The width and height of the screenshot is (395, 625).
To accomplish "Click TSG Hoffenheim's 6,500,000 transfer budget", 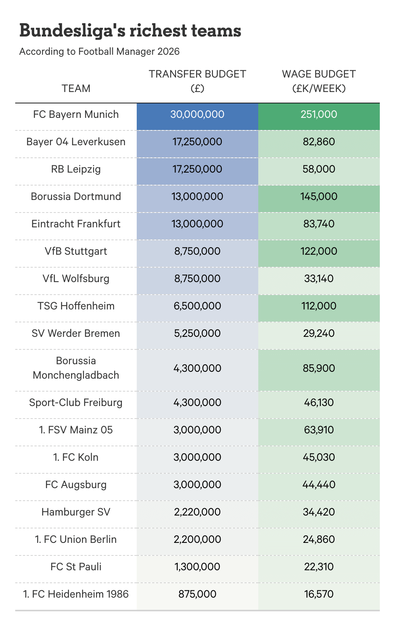I will point(197,306).
